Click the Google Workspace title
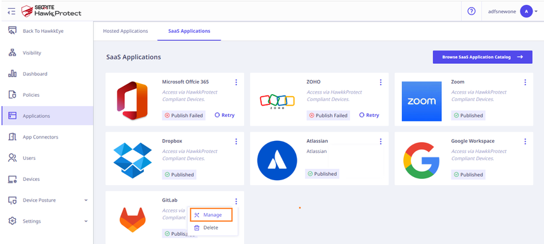The image size is (544, 244). click(x=473, y=141)
